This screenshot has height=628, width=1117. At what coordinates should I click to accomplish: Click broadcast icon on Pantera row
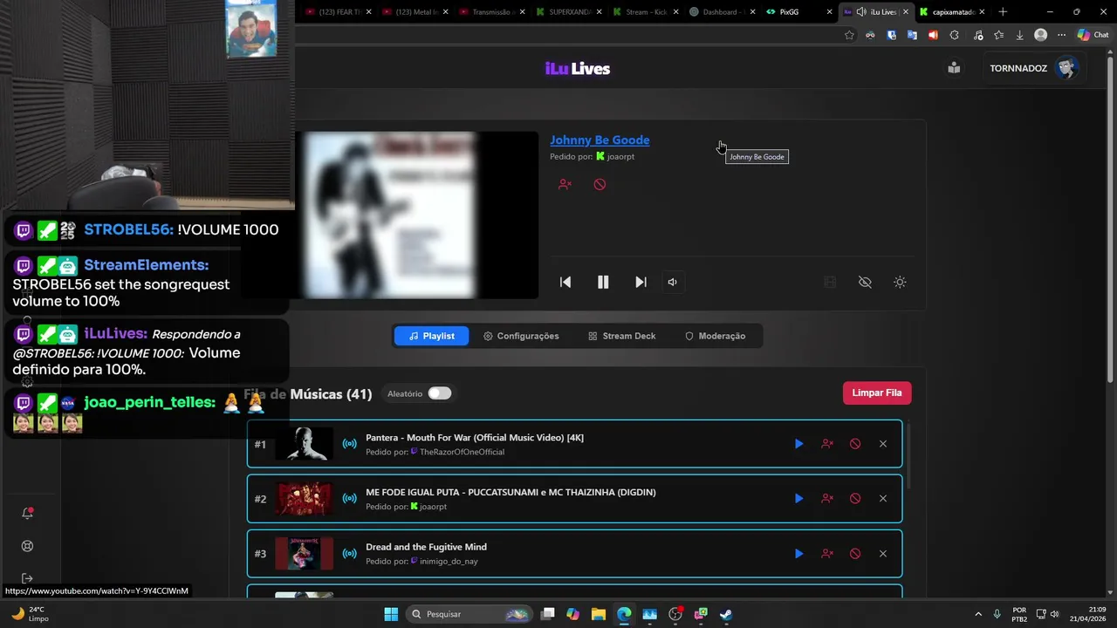pyautogui.click(x=349, y=444)
